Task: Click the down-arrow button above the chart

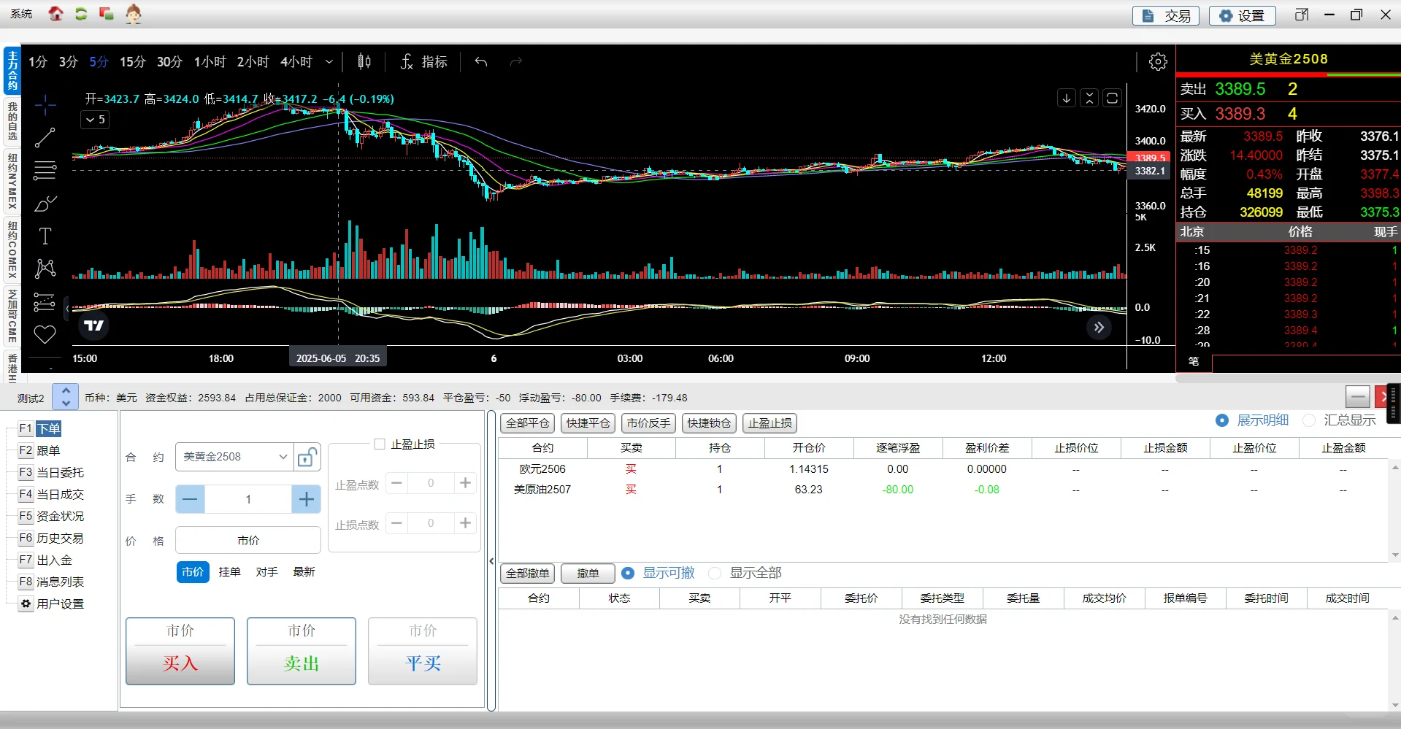Action: (x=1067, y=98)
